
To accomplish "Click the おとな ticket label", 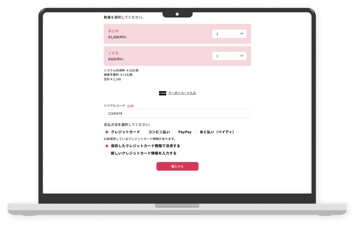I will [x=113, y=31].
